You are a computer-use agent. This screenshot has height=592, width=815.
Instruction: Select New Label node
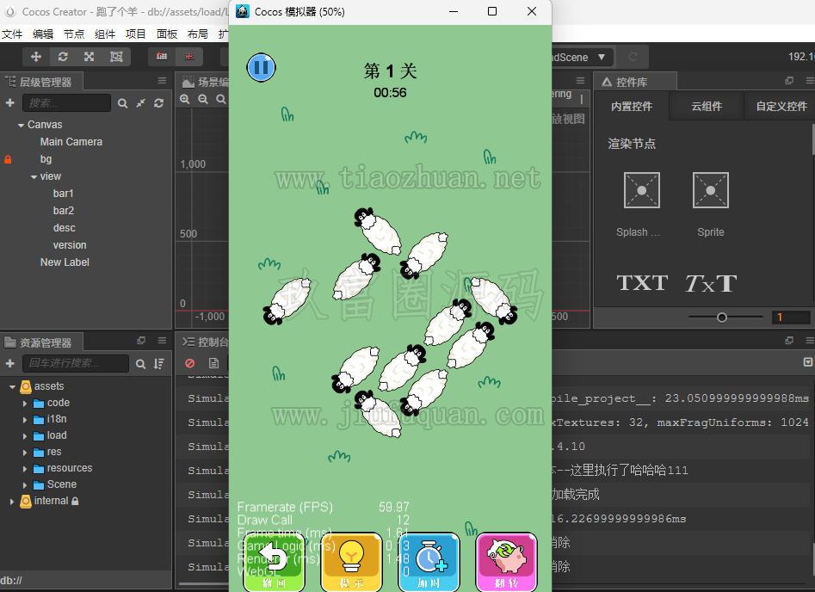[65, 262]
